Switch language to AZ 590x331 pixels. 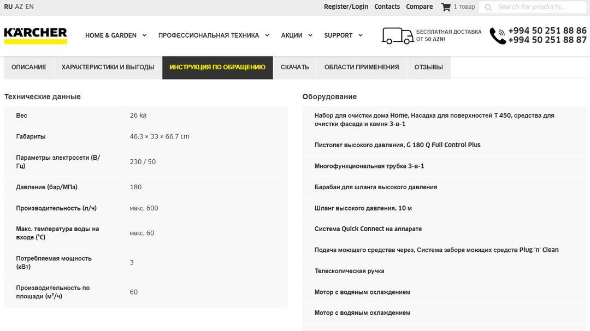coord(19,7)
